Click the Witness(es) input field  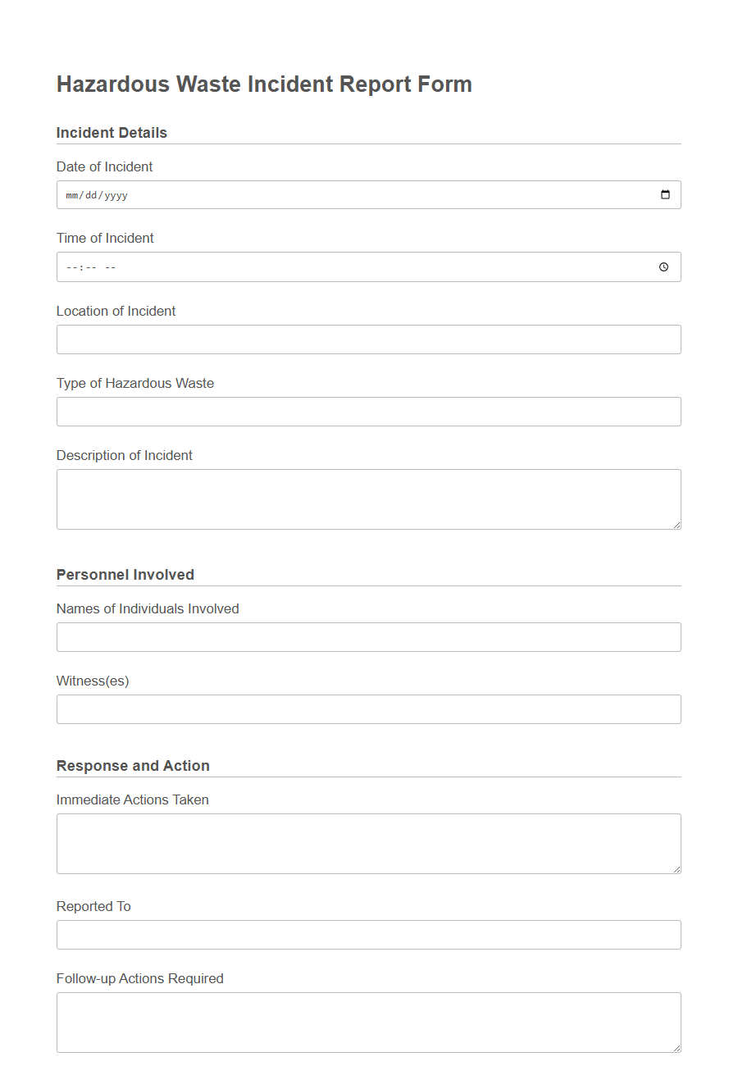point(368,708)
